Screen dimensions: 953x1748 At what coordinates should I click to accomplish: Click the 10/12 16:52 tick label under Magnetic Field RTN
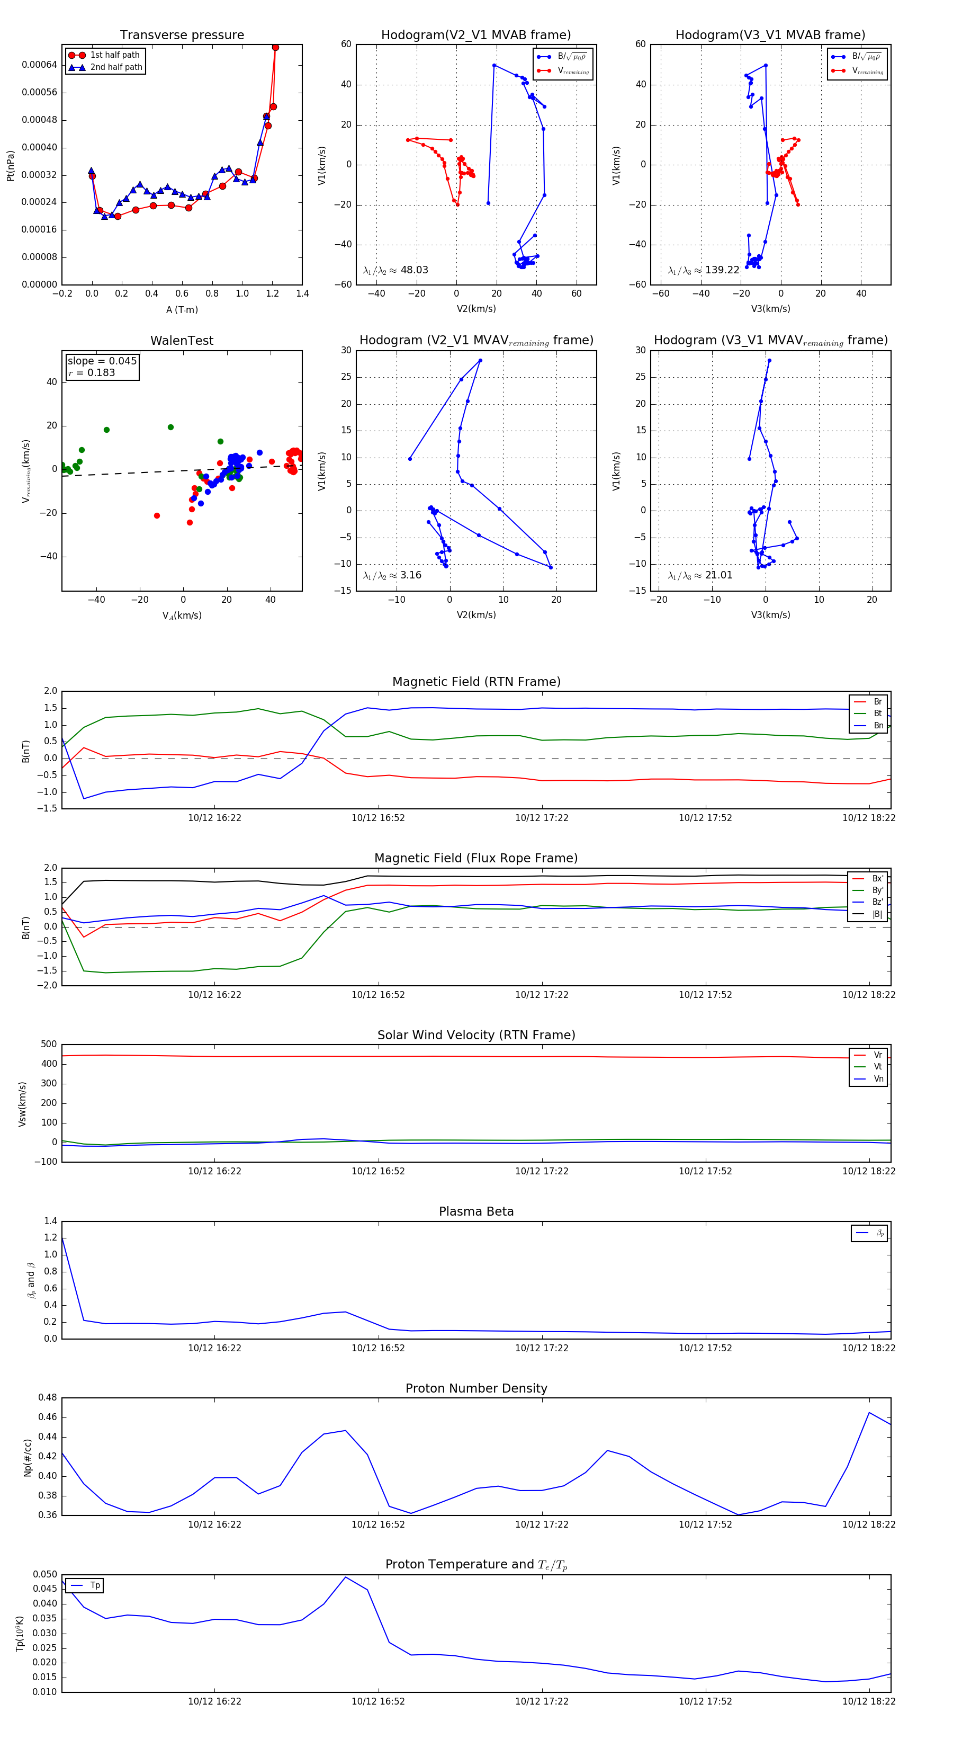(x=378, y=818)
